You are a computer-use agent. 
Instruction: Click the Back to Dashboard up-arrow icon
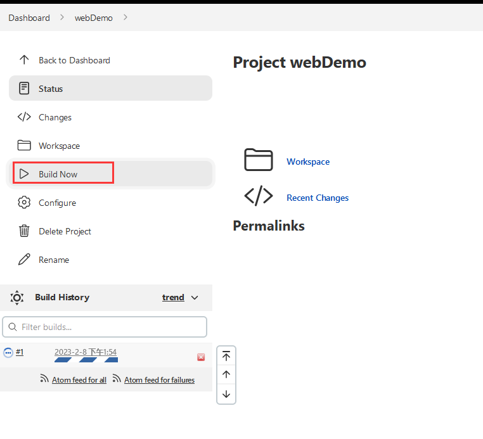point(24,60)
